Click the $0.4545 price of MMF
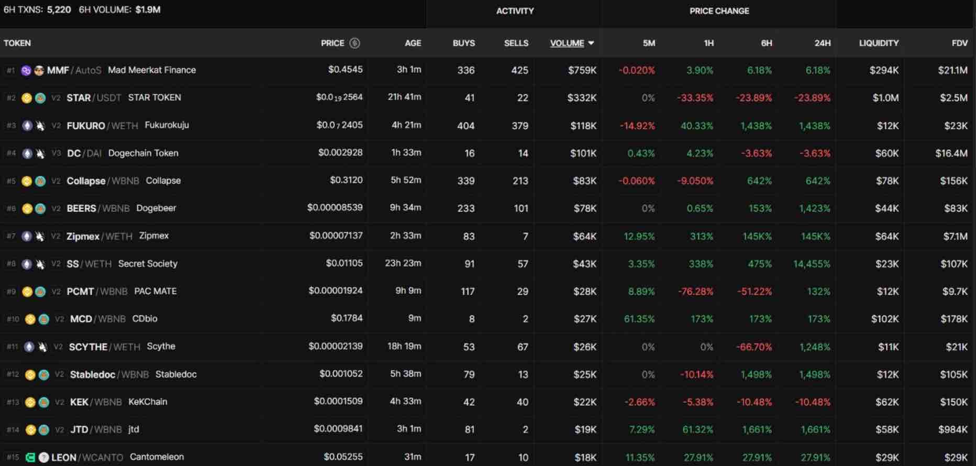The image size is (976, 466). 345,69
